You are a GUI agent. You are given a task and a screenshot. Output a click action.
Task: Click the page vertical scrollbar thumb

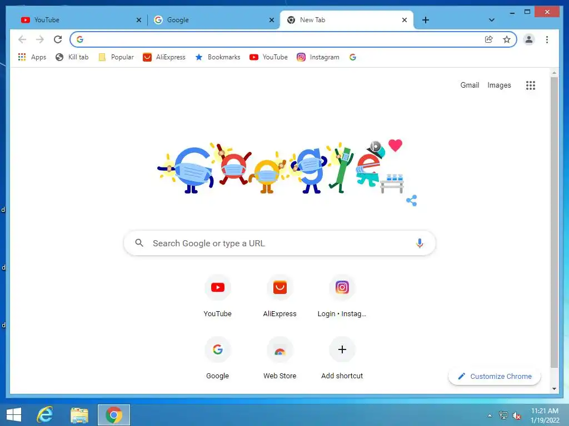point(554,222)
